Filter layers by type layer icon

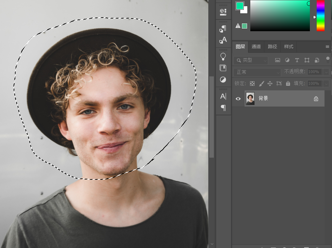297,60
